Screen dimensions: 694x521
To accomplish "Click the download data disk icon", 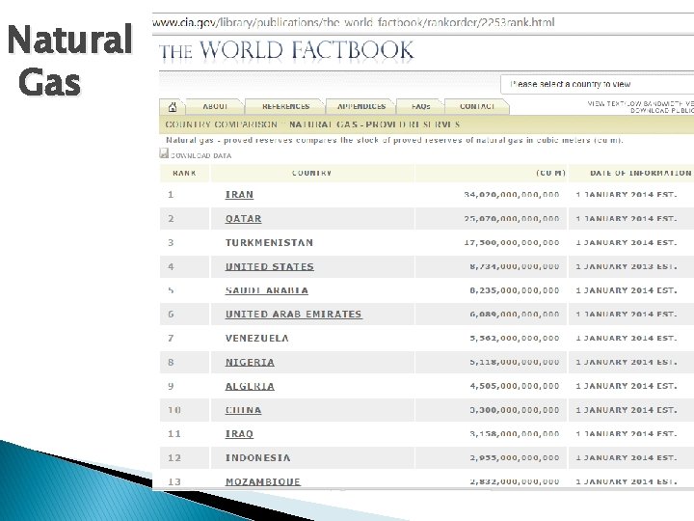I will pos(164,153).
